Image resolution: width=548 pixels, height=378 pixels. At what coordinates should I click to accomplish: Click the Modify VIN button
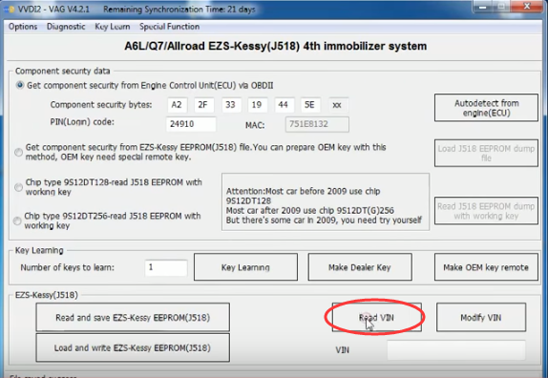[481, 317]
